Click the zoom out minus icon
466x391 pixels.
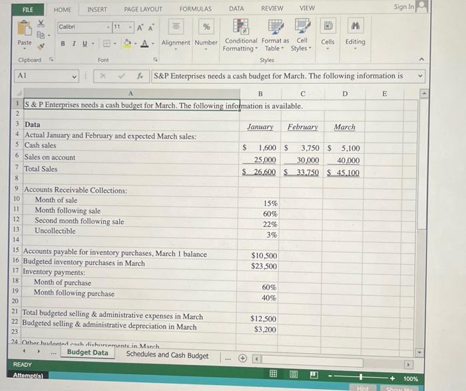pos(330,376)
